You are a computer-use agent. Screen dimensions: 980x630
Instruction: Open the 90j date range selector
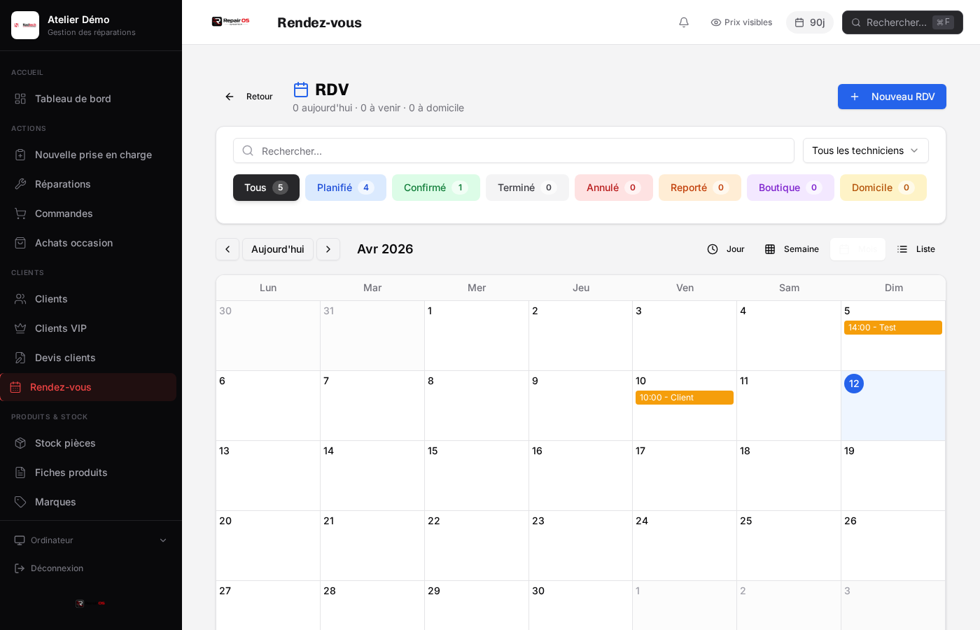pyautogui.click(x=809, y=22)
